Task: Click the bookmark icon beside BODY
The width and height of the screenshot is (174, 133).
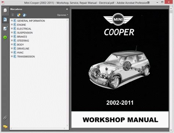Action: coord(15,44)
